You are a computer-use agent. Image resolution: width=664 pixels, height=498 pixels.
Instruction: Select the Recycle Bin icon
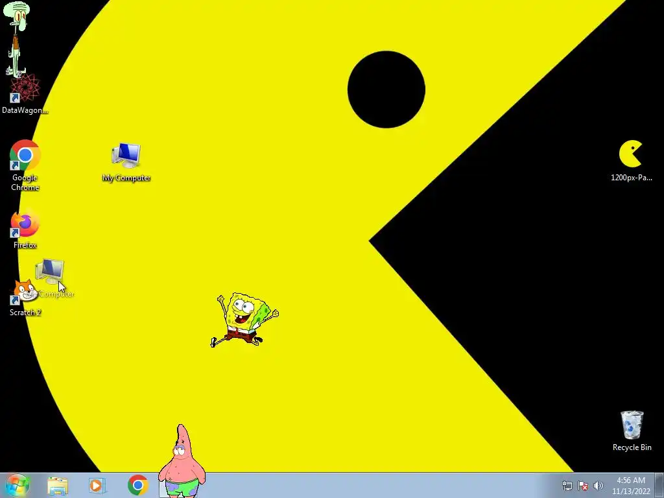click(632, 431)
